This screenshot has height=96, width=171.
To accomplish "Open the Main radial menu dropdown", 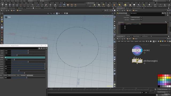I will pyautogui.click(x=45, y=1).
